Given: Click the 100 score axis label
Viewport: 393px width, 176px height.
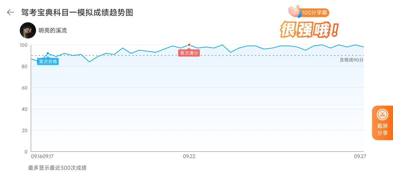Looking at the screenshot, I should [x=24, y=45].
